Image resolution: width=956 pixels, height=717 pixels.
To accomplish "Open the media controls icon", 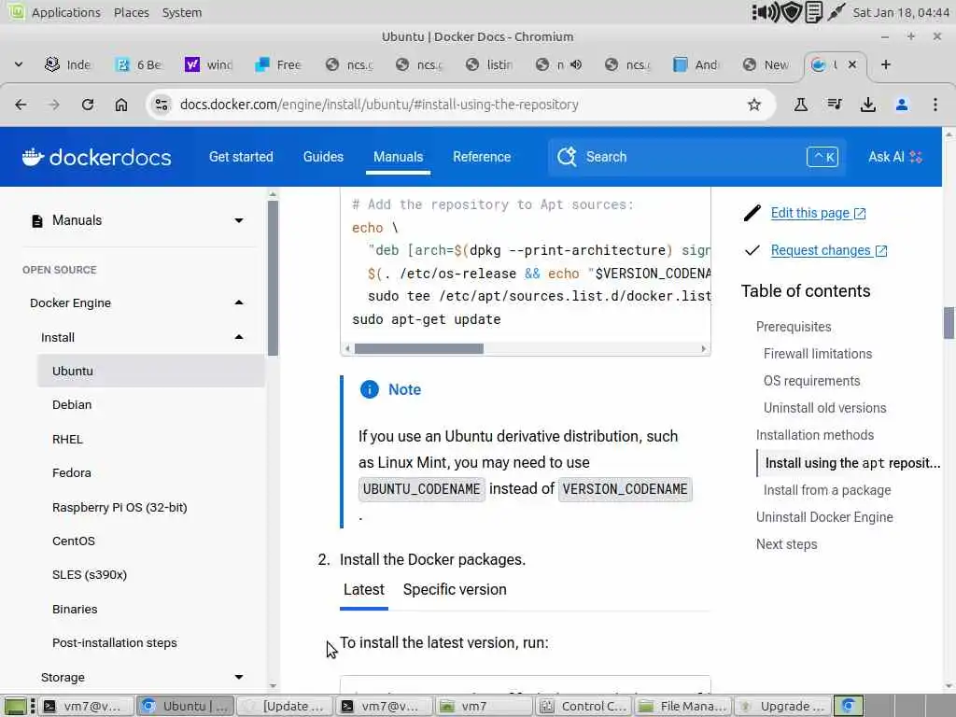I will 835,105.
